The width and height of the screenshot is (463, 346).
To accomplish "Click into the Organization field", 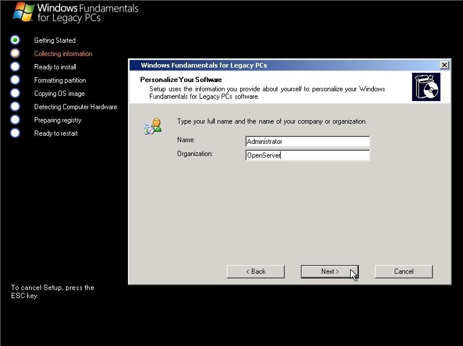I will click(307, 155).
